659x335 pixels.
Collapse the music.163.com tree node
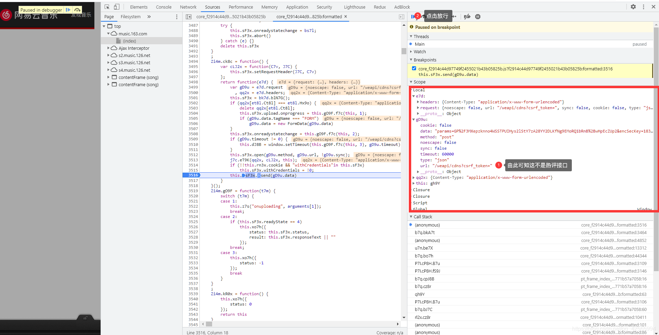tap(108, 34)
